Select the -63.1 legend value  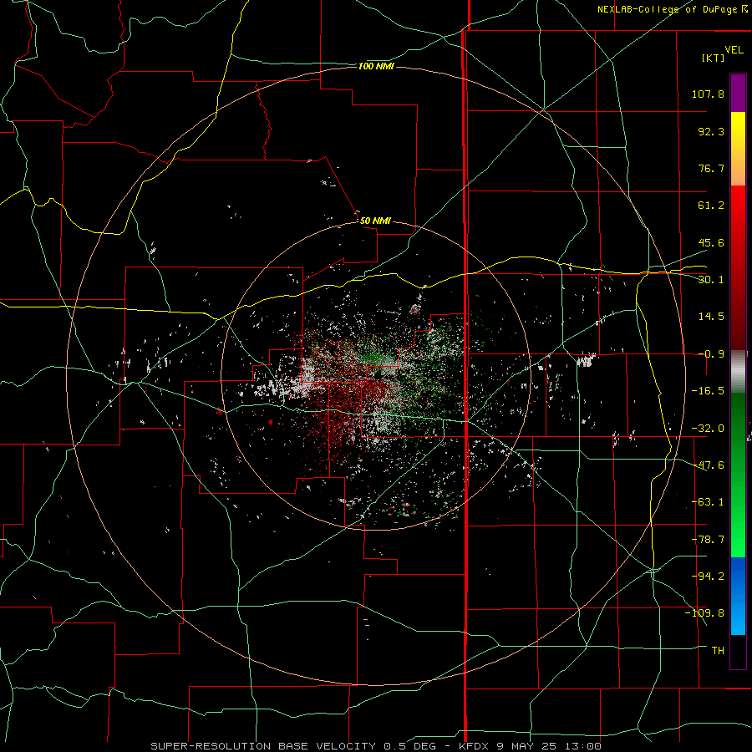tap(708, 502)
